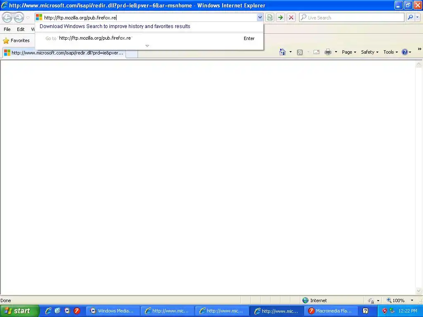Viewport: 423px width, 317px height.
Task: Switch to first http://www.mic... taskbar window
Action: coord(168,311)
